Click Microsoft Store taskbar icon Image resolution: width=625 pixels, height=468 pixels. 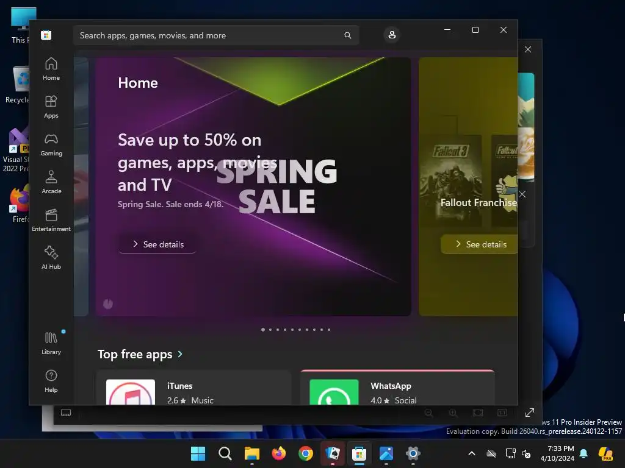[359, 453]
